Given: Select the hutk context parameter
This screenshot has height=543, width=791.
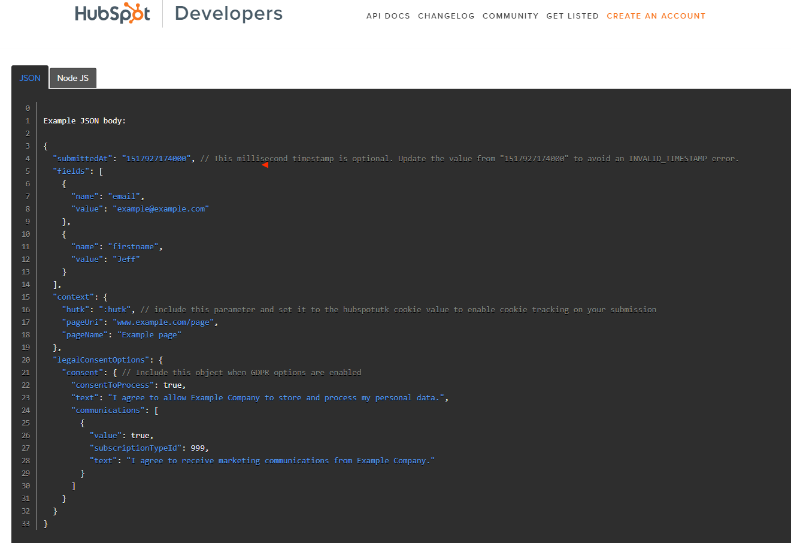Looking at the screenshot, I should tap(76, 309).
